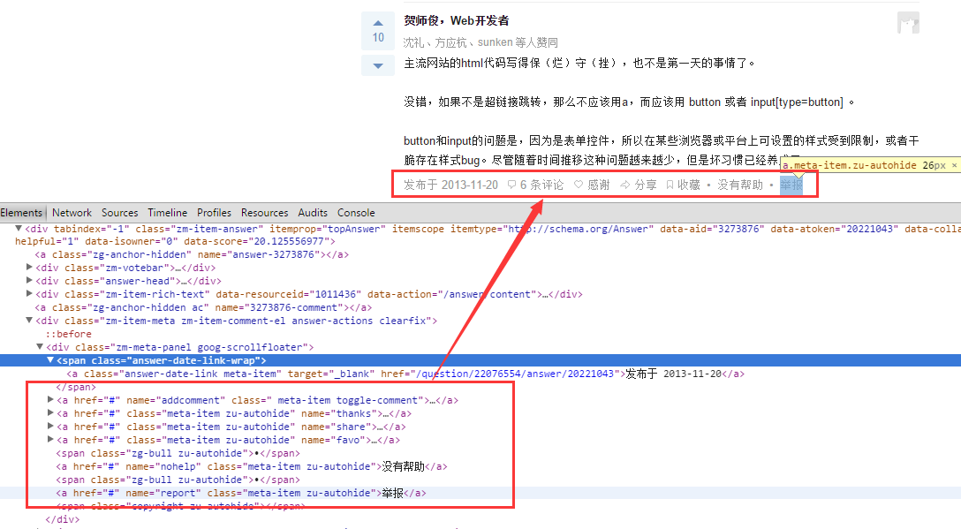Image resolution: width=961 pixels, height=529 pixels.
Task: Expand the zm-votebar div node
Action: point(29,267)
